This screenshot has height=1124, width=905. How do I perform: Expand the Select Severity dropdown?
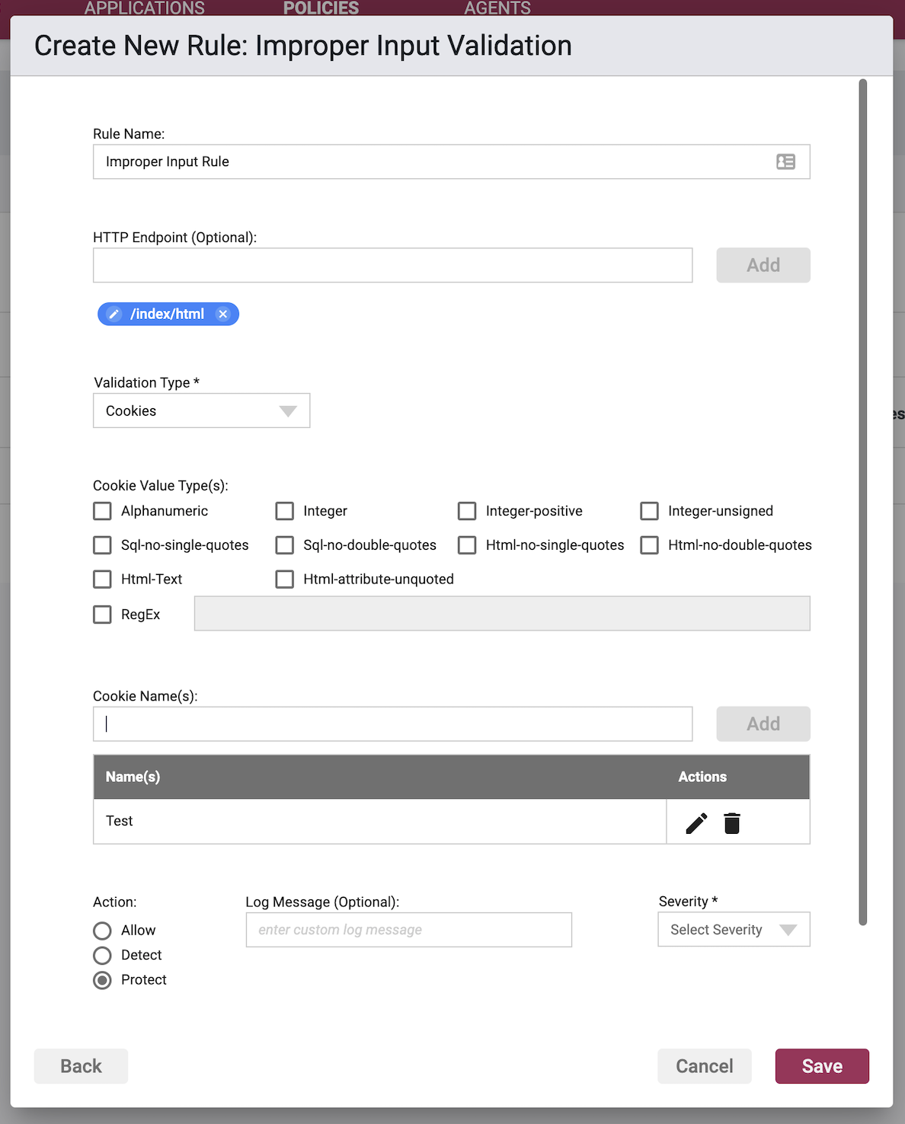pos(734,930)
